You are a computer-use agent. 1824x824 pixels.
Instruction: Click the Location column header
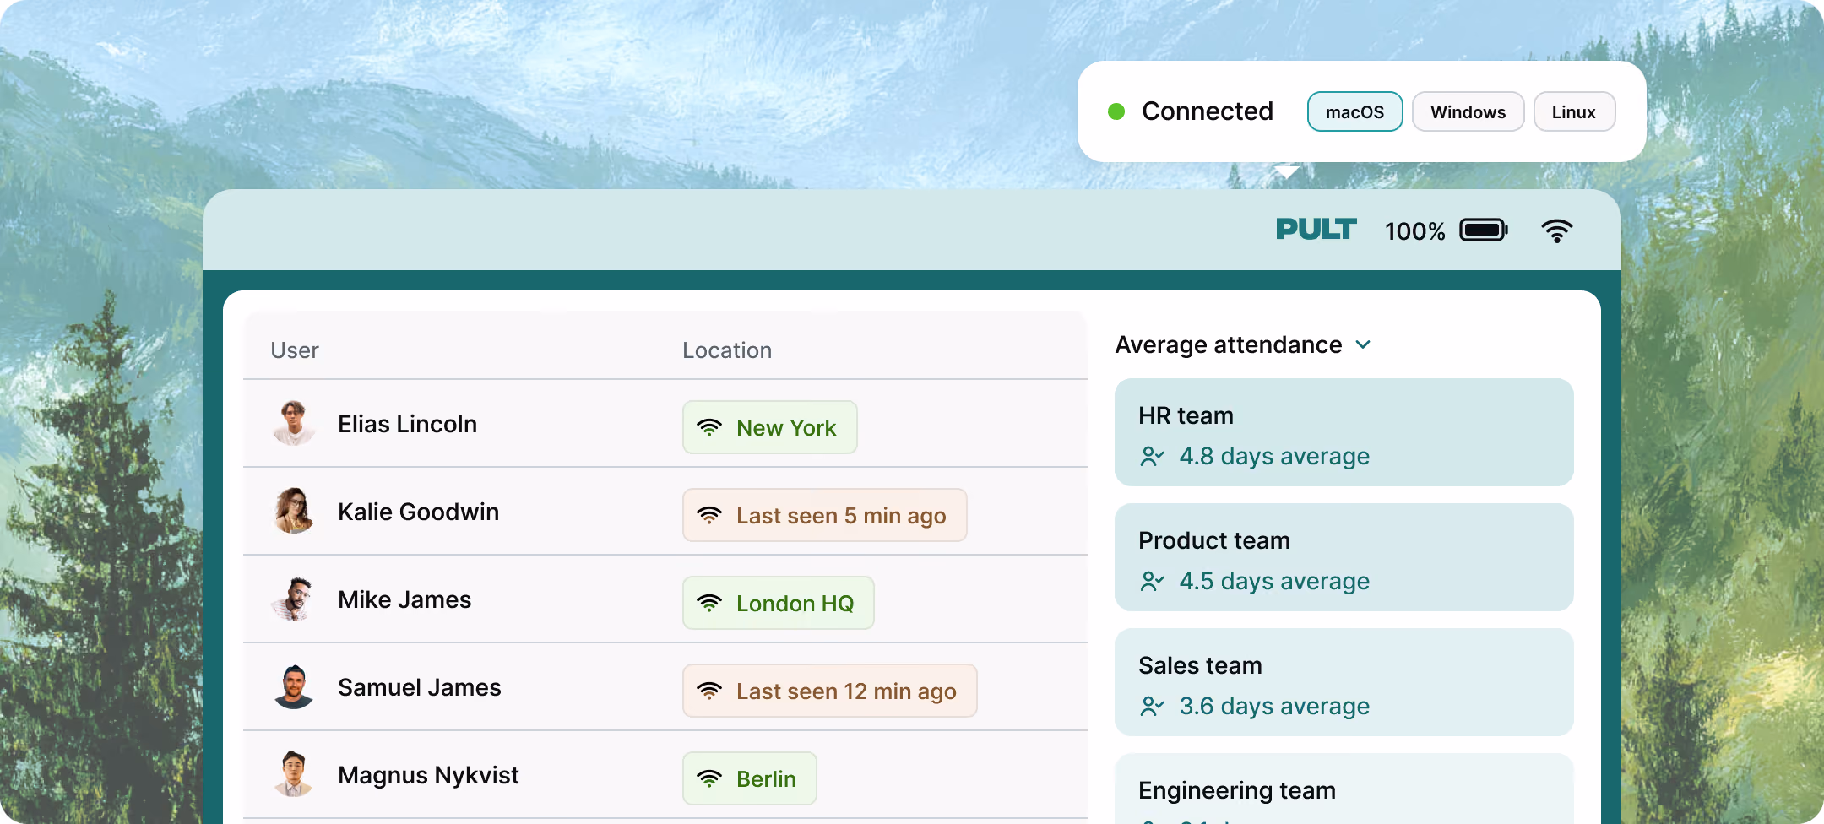point(727,350)
